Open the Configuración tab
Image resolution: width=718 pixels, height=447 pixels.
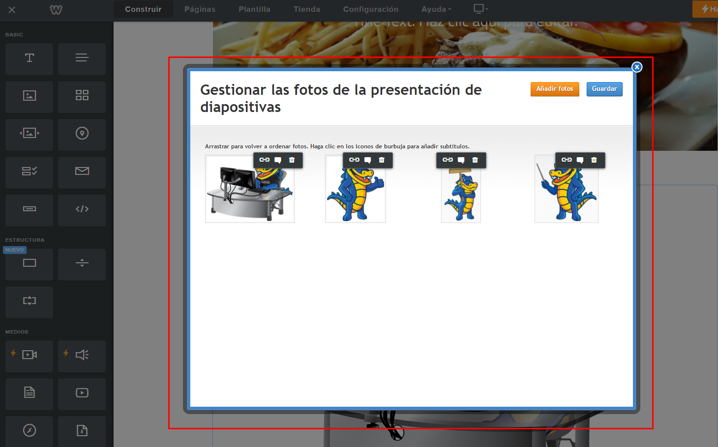coord(371,9)
